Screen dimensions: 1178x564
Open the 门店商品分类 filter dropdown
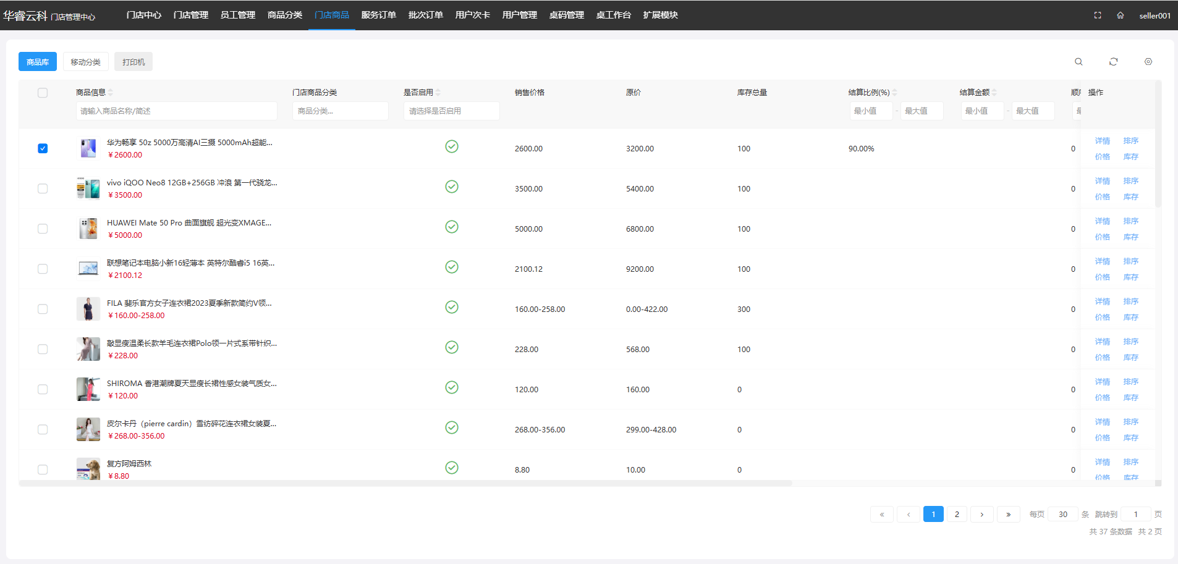340,111
